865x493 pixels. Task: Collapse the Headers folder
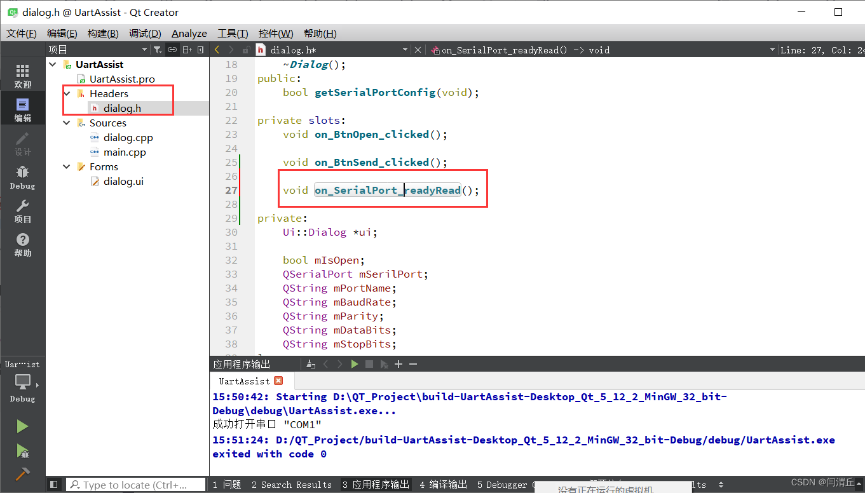pos(67,93)
